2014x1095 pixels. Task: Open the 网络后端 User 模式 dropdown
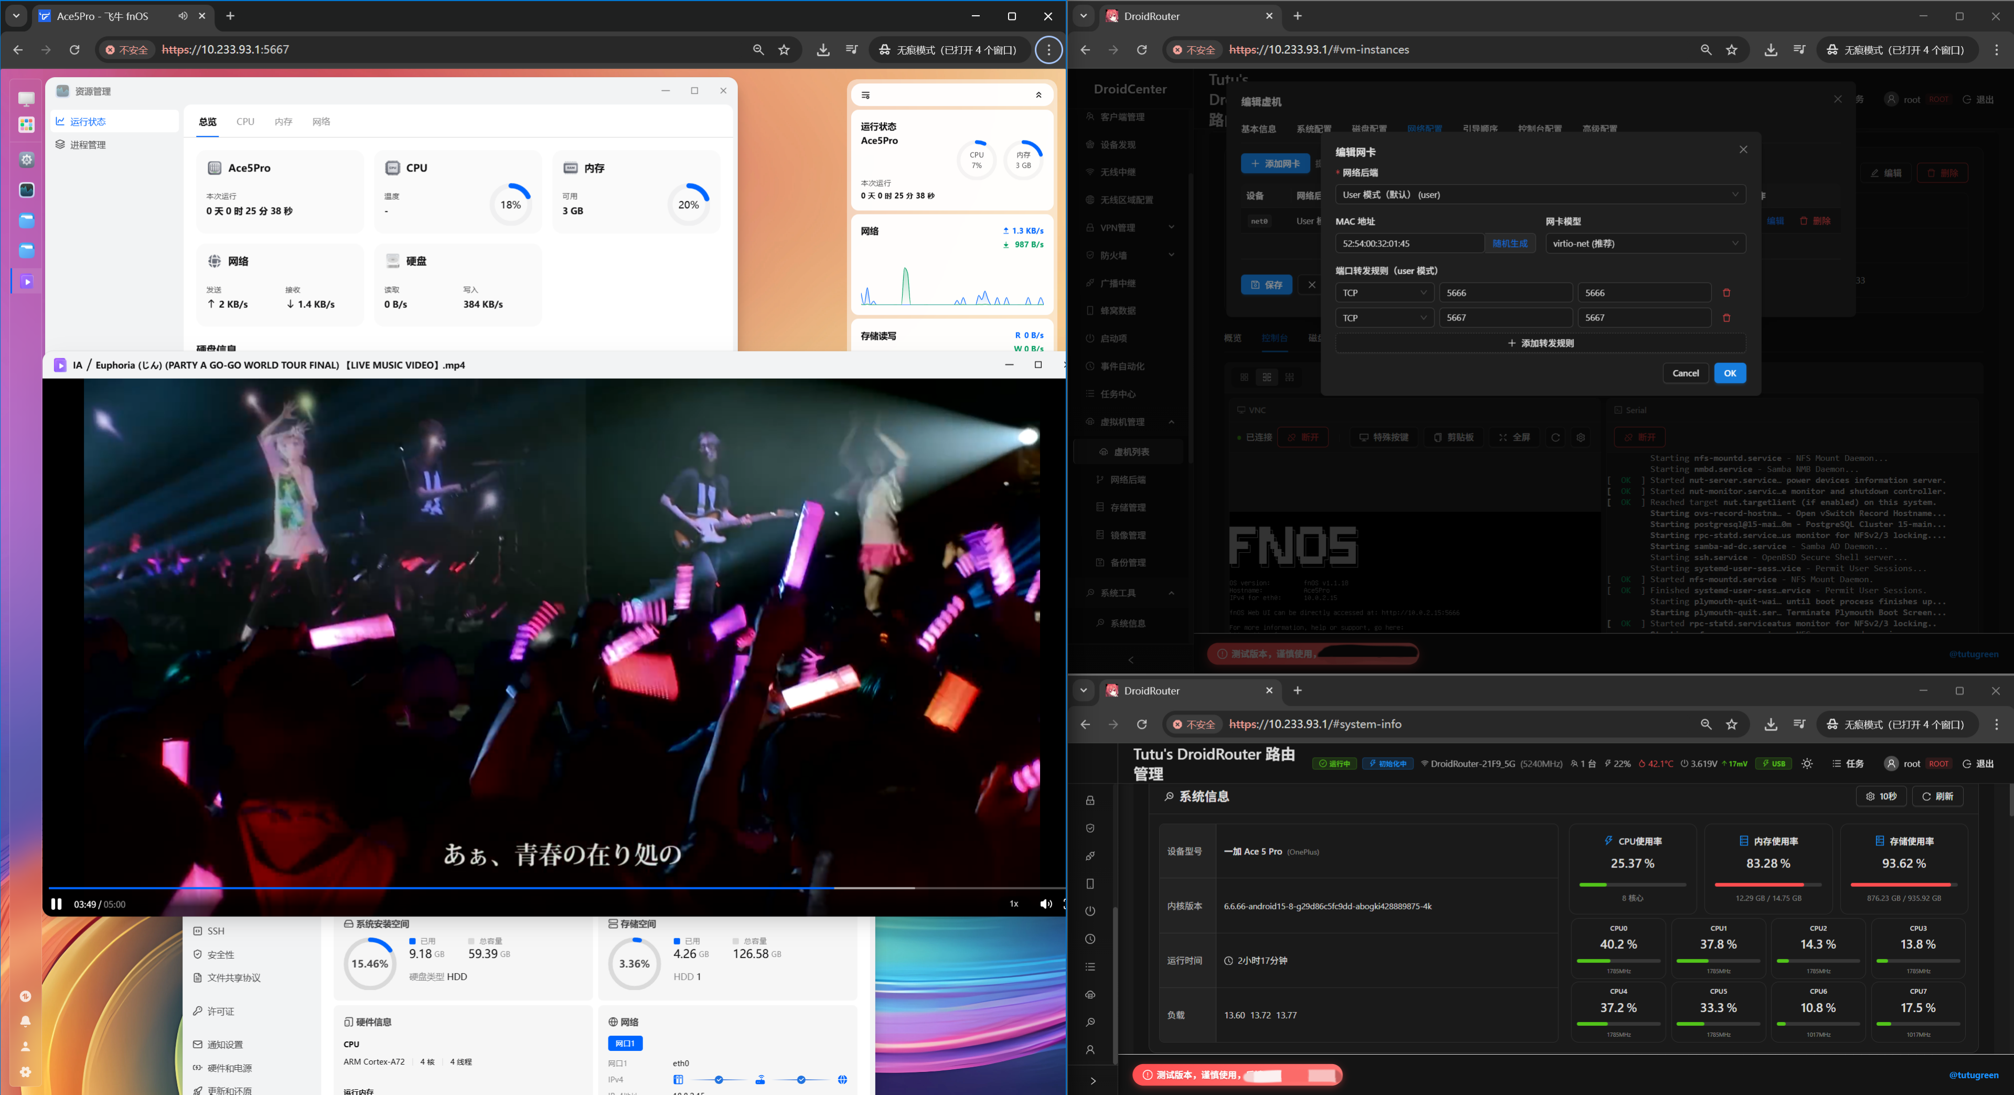(x=1539, y=195)
